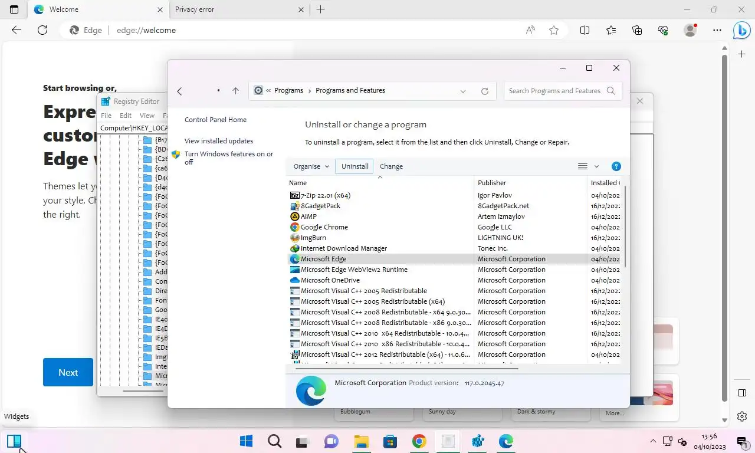Click the search magnifier in Programs and Features
This screenshot has width=755, height=453.
[x=611, y=91]
